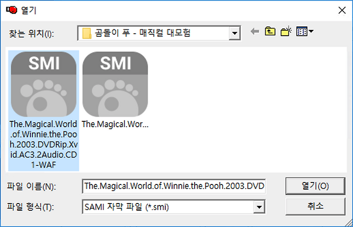Close the 열기 dialog window
This screenshot has width=353, height=227.
tap(342, 10)
